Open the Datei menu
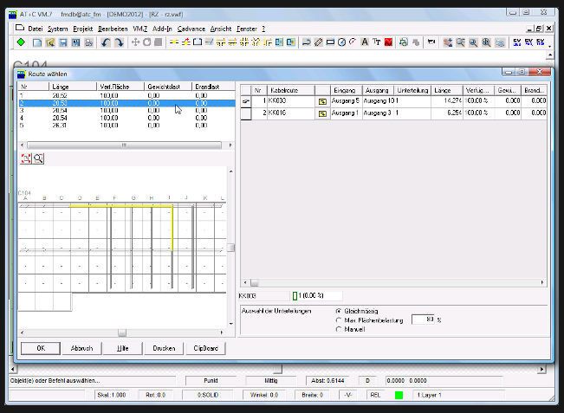 tap(35, 29)
